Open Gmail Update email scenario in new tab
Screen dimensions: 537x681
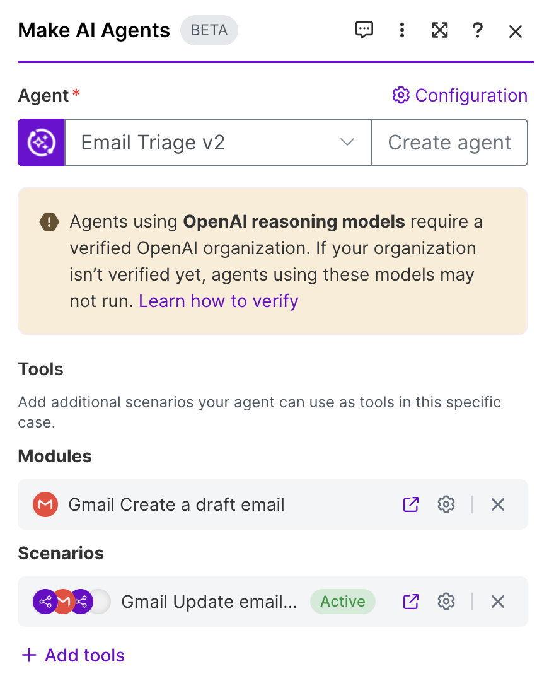(411, 602)
